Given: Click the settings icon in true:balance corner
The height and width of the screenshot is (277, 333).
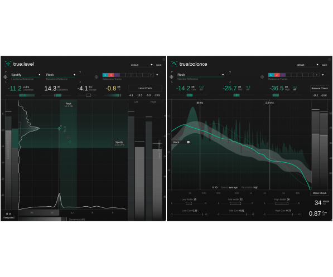Looking at the screenshot, I should coord(330,59).
